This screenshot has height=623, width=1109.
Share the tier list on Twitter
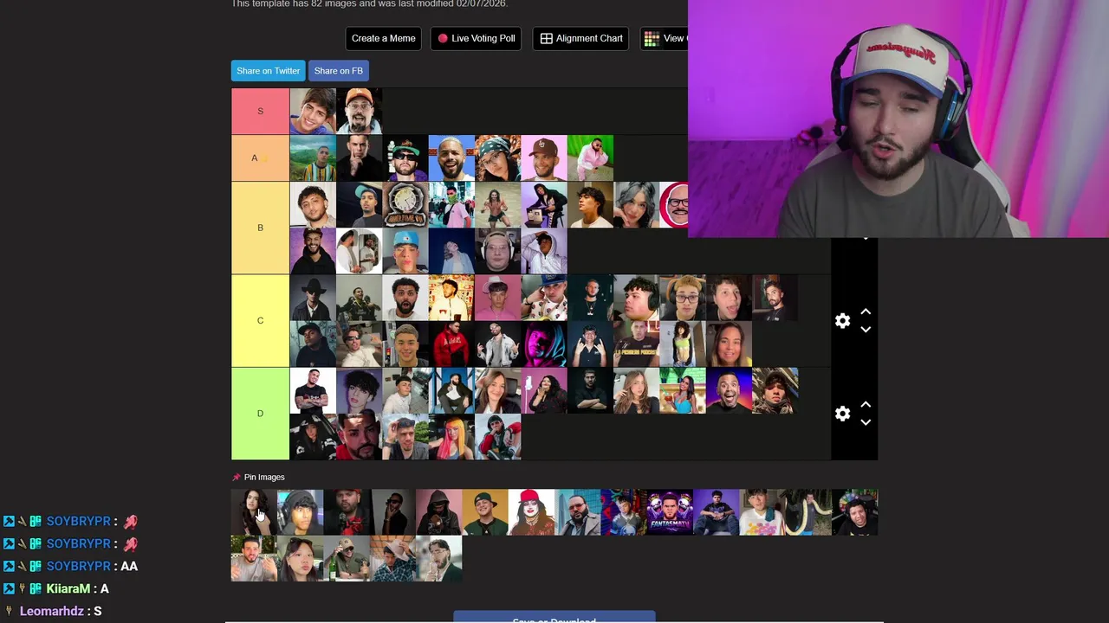pyautogui.click(x=269, y=71)
